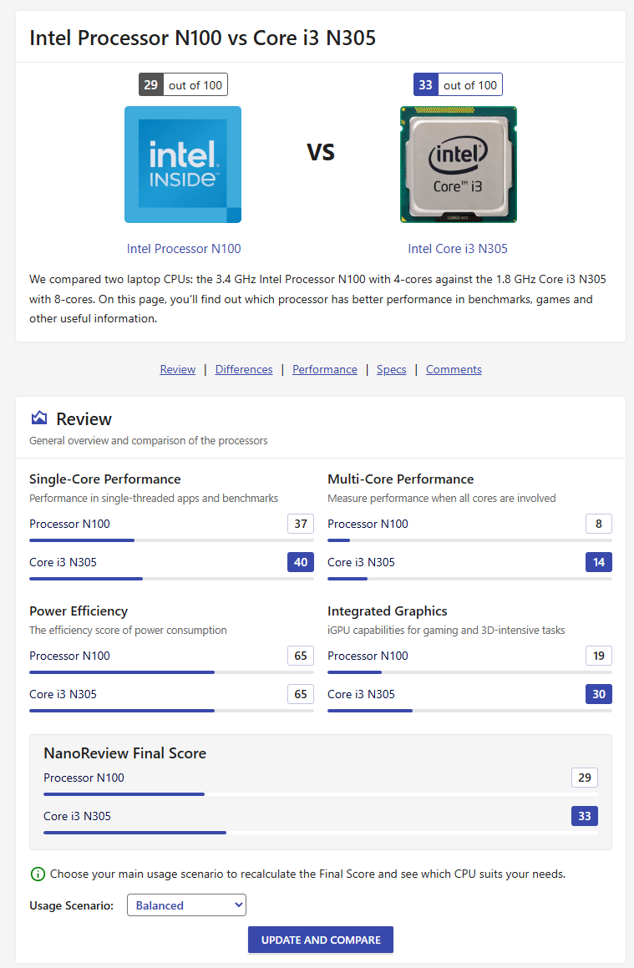Click the UPDATE AND COMPARE button
The width and height of the screenshot is (634, 968).
pos(320,940)
